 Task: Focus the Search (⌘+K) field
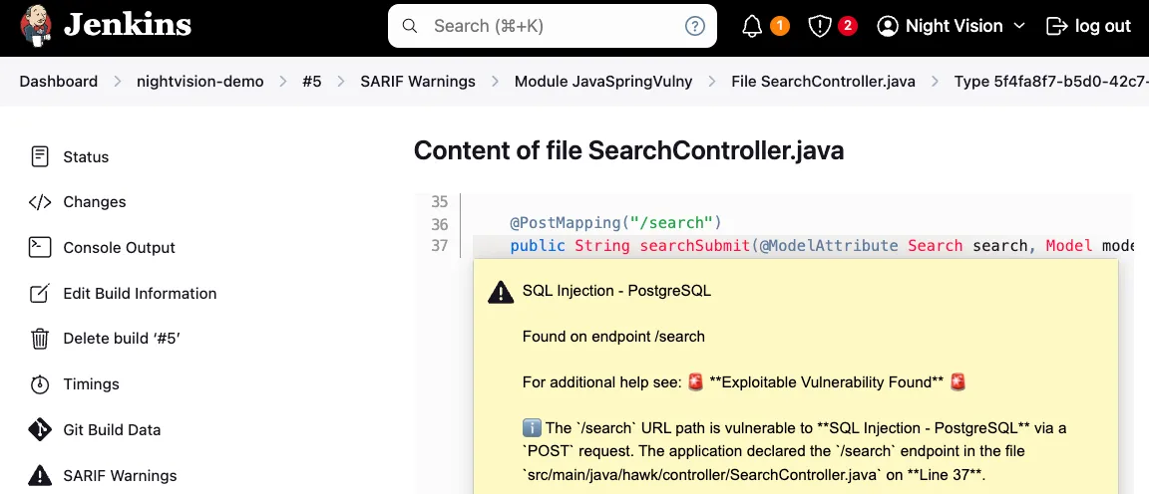552,26
